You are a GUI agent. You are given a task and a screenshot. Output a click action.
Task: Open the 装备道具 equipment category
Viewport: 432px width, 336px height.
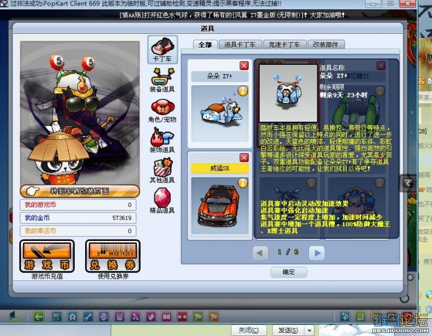[x=162, y=80]
